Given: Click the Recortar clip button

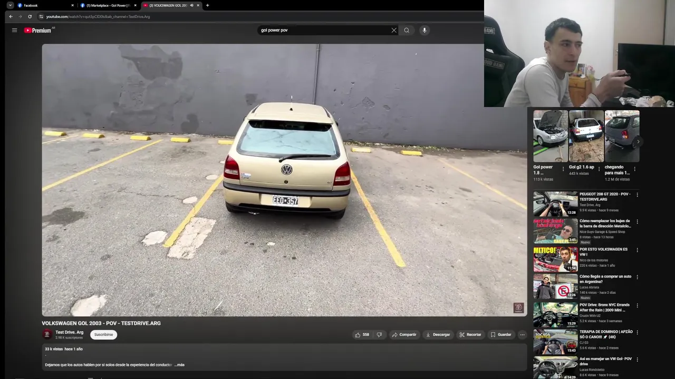Looking at the screenshot, I should click(470, 335).
